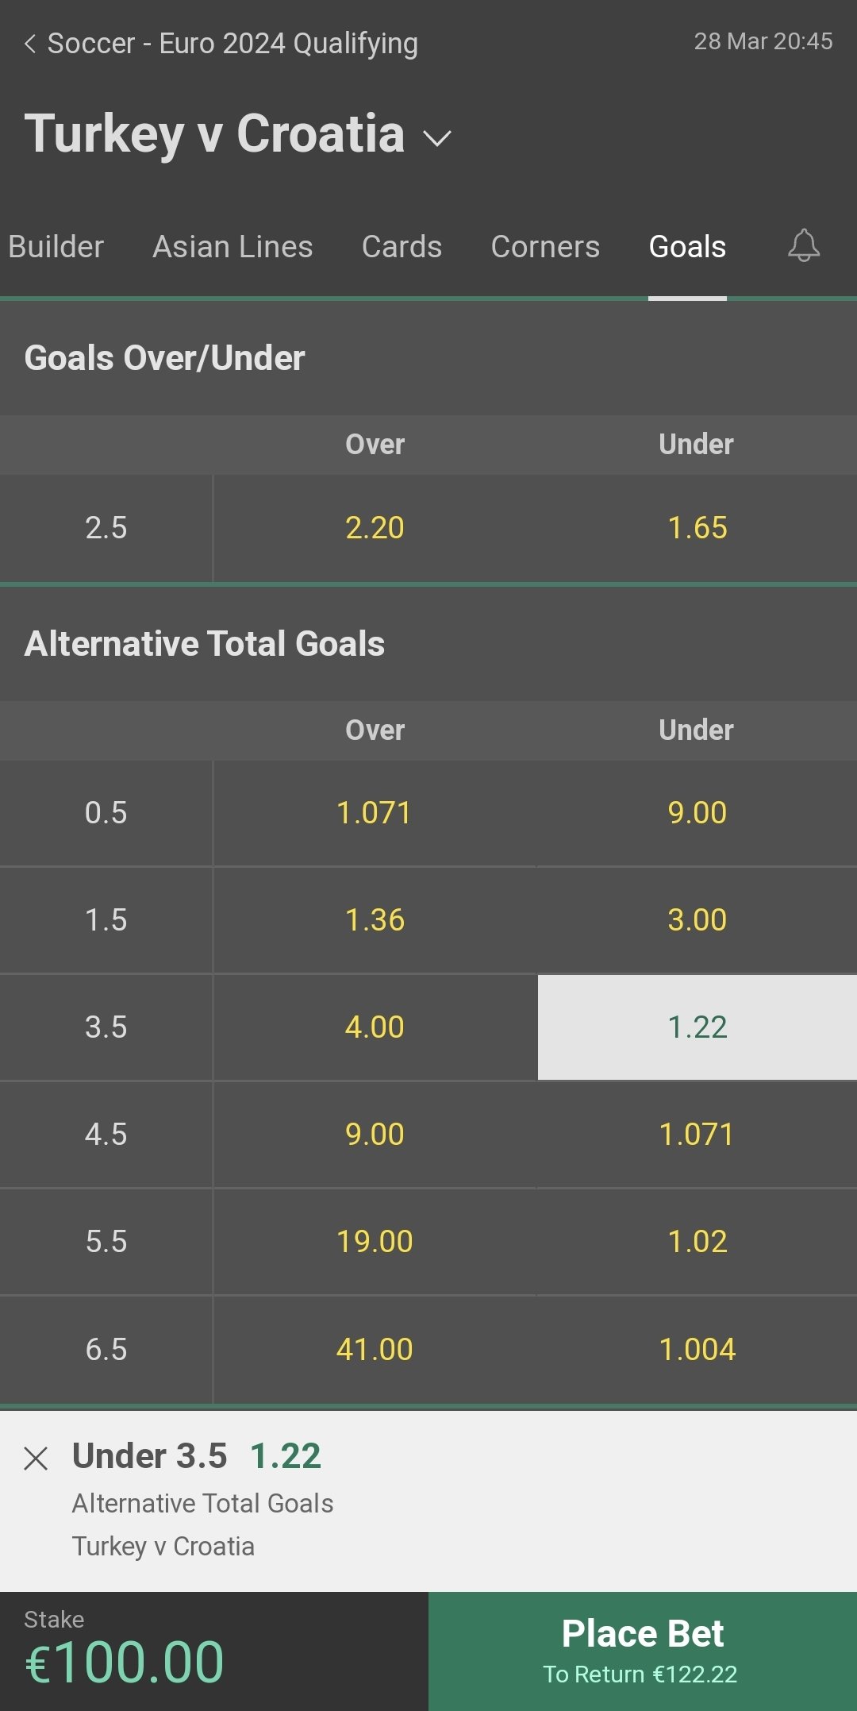The image size is (857, 1711).
Task: Choose Under 1.5 goals at 3.00
Action: point(698,920)
